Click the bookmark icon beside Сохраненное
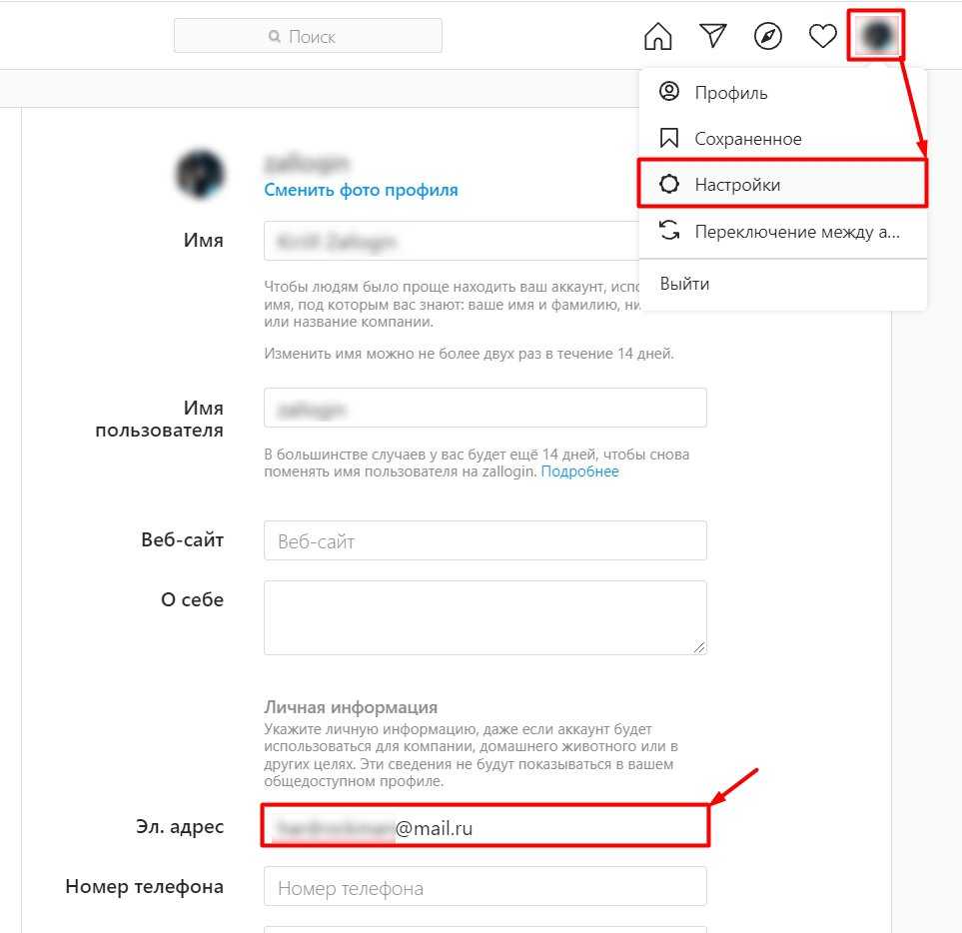Screen dimensions: 962x933 pos(668,138)
